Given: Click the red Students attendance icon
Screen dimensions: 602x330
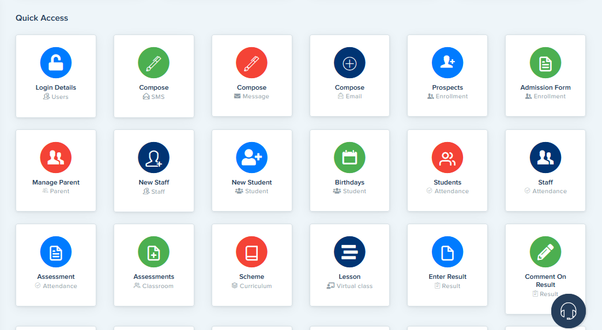Looking at the screenshot, I should click(447, 158).
